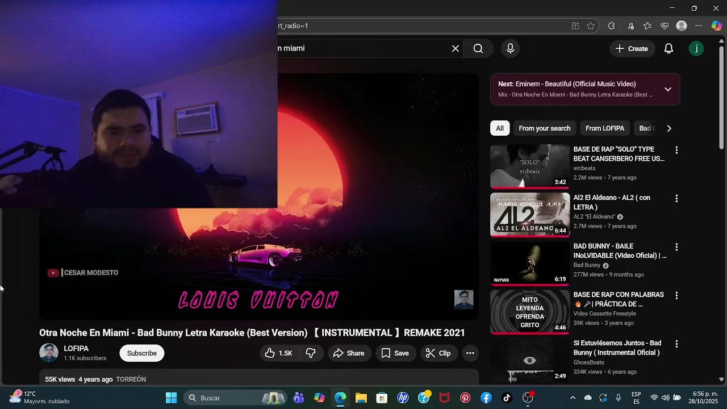Open the LOFIPA channel avatar
This screenshot has width=727, height=409.
click(49, 353)
